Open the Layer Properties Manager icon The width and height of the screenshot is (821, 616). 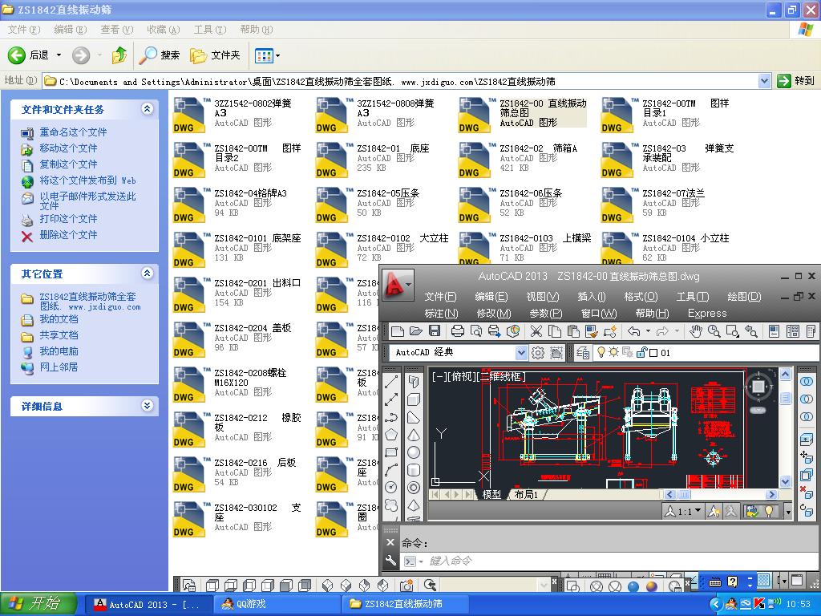click(582, 353)
